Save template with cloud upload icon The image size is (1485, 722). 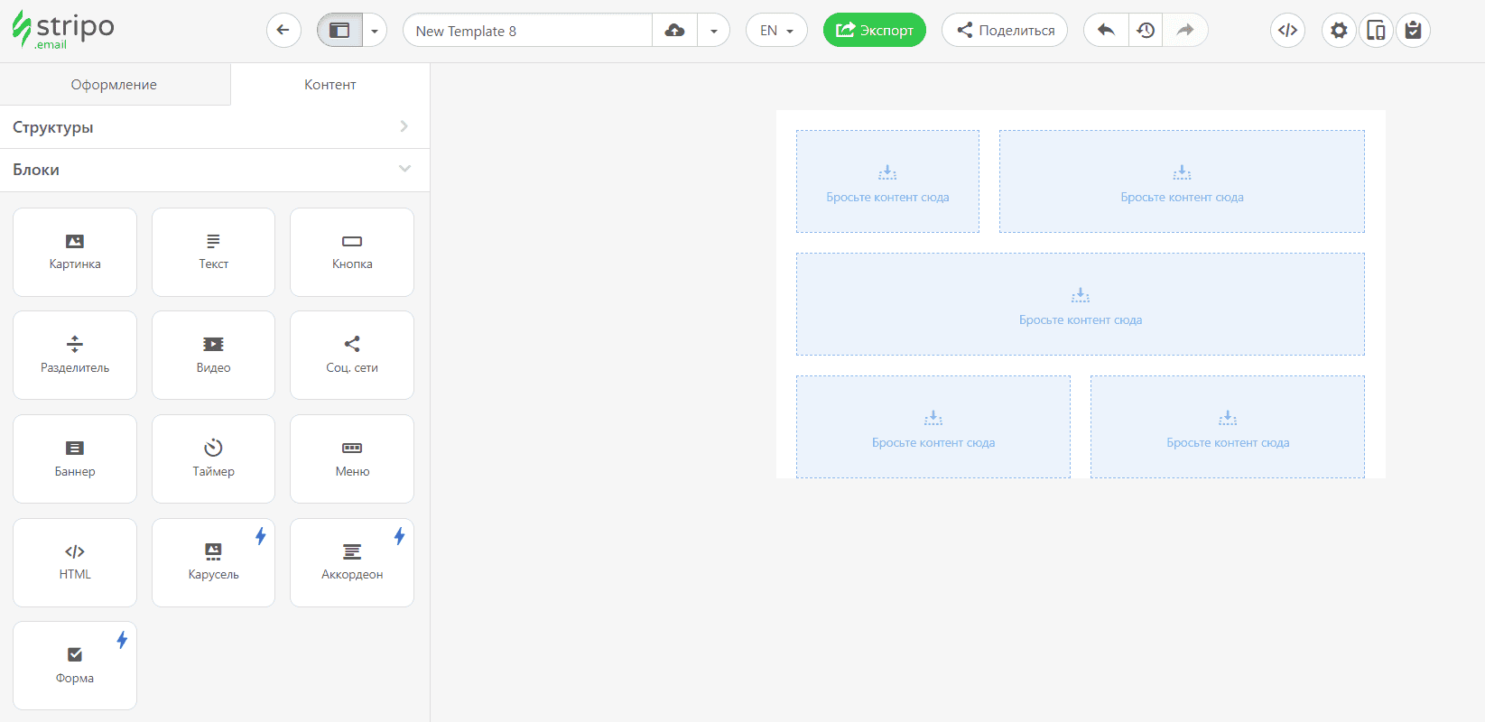pyautogui.click(x=674, y=30)
